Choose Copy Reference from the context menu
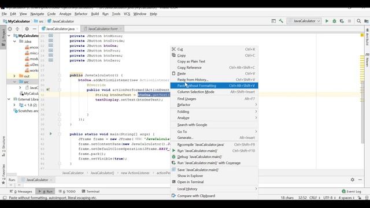 click(214, 68)
